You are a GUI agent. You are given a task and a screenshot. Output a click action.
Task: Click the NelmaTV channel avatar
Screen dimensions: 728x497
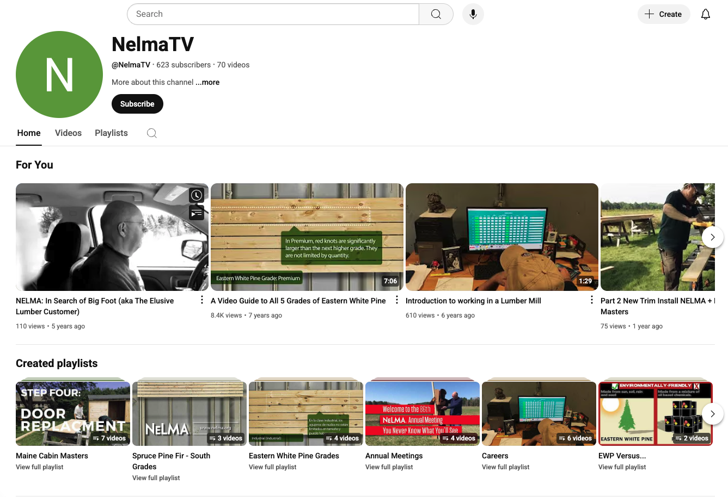click(59, 74)
